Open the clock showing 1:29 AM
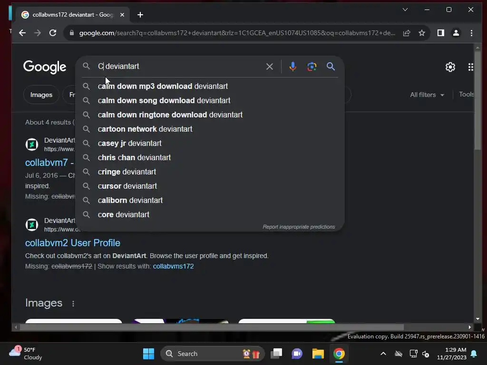Screen dimensions: 487x365 click(x=452, y=354)
